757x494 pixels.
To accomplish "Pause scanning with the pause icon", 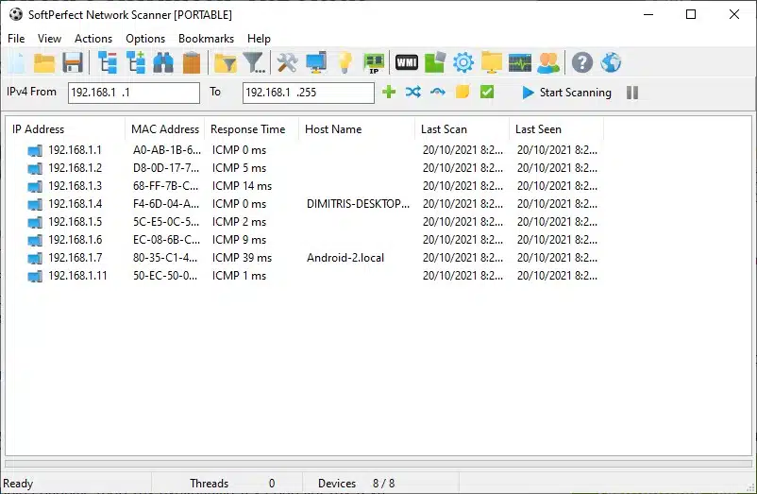I will click(x=632, y=93).
